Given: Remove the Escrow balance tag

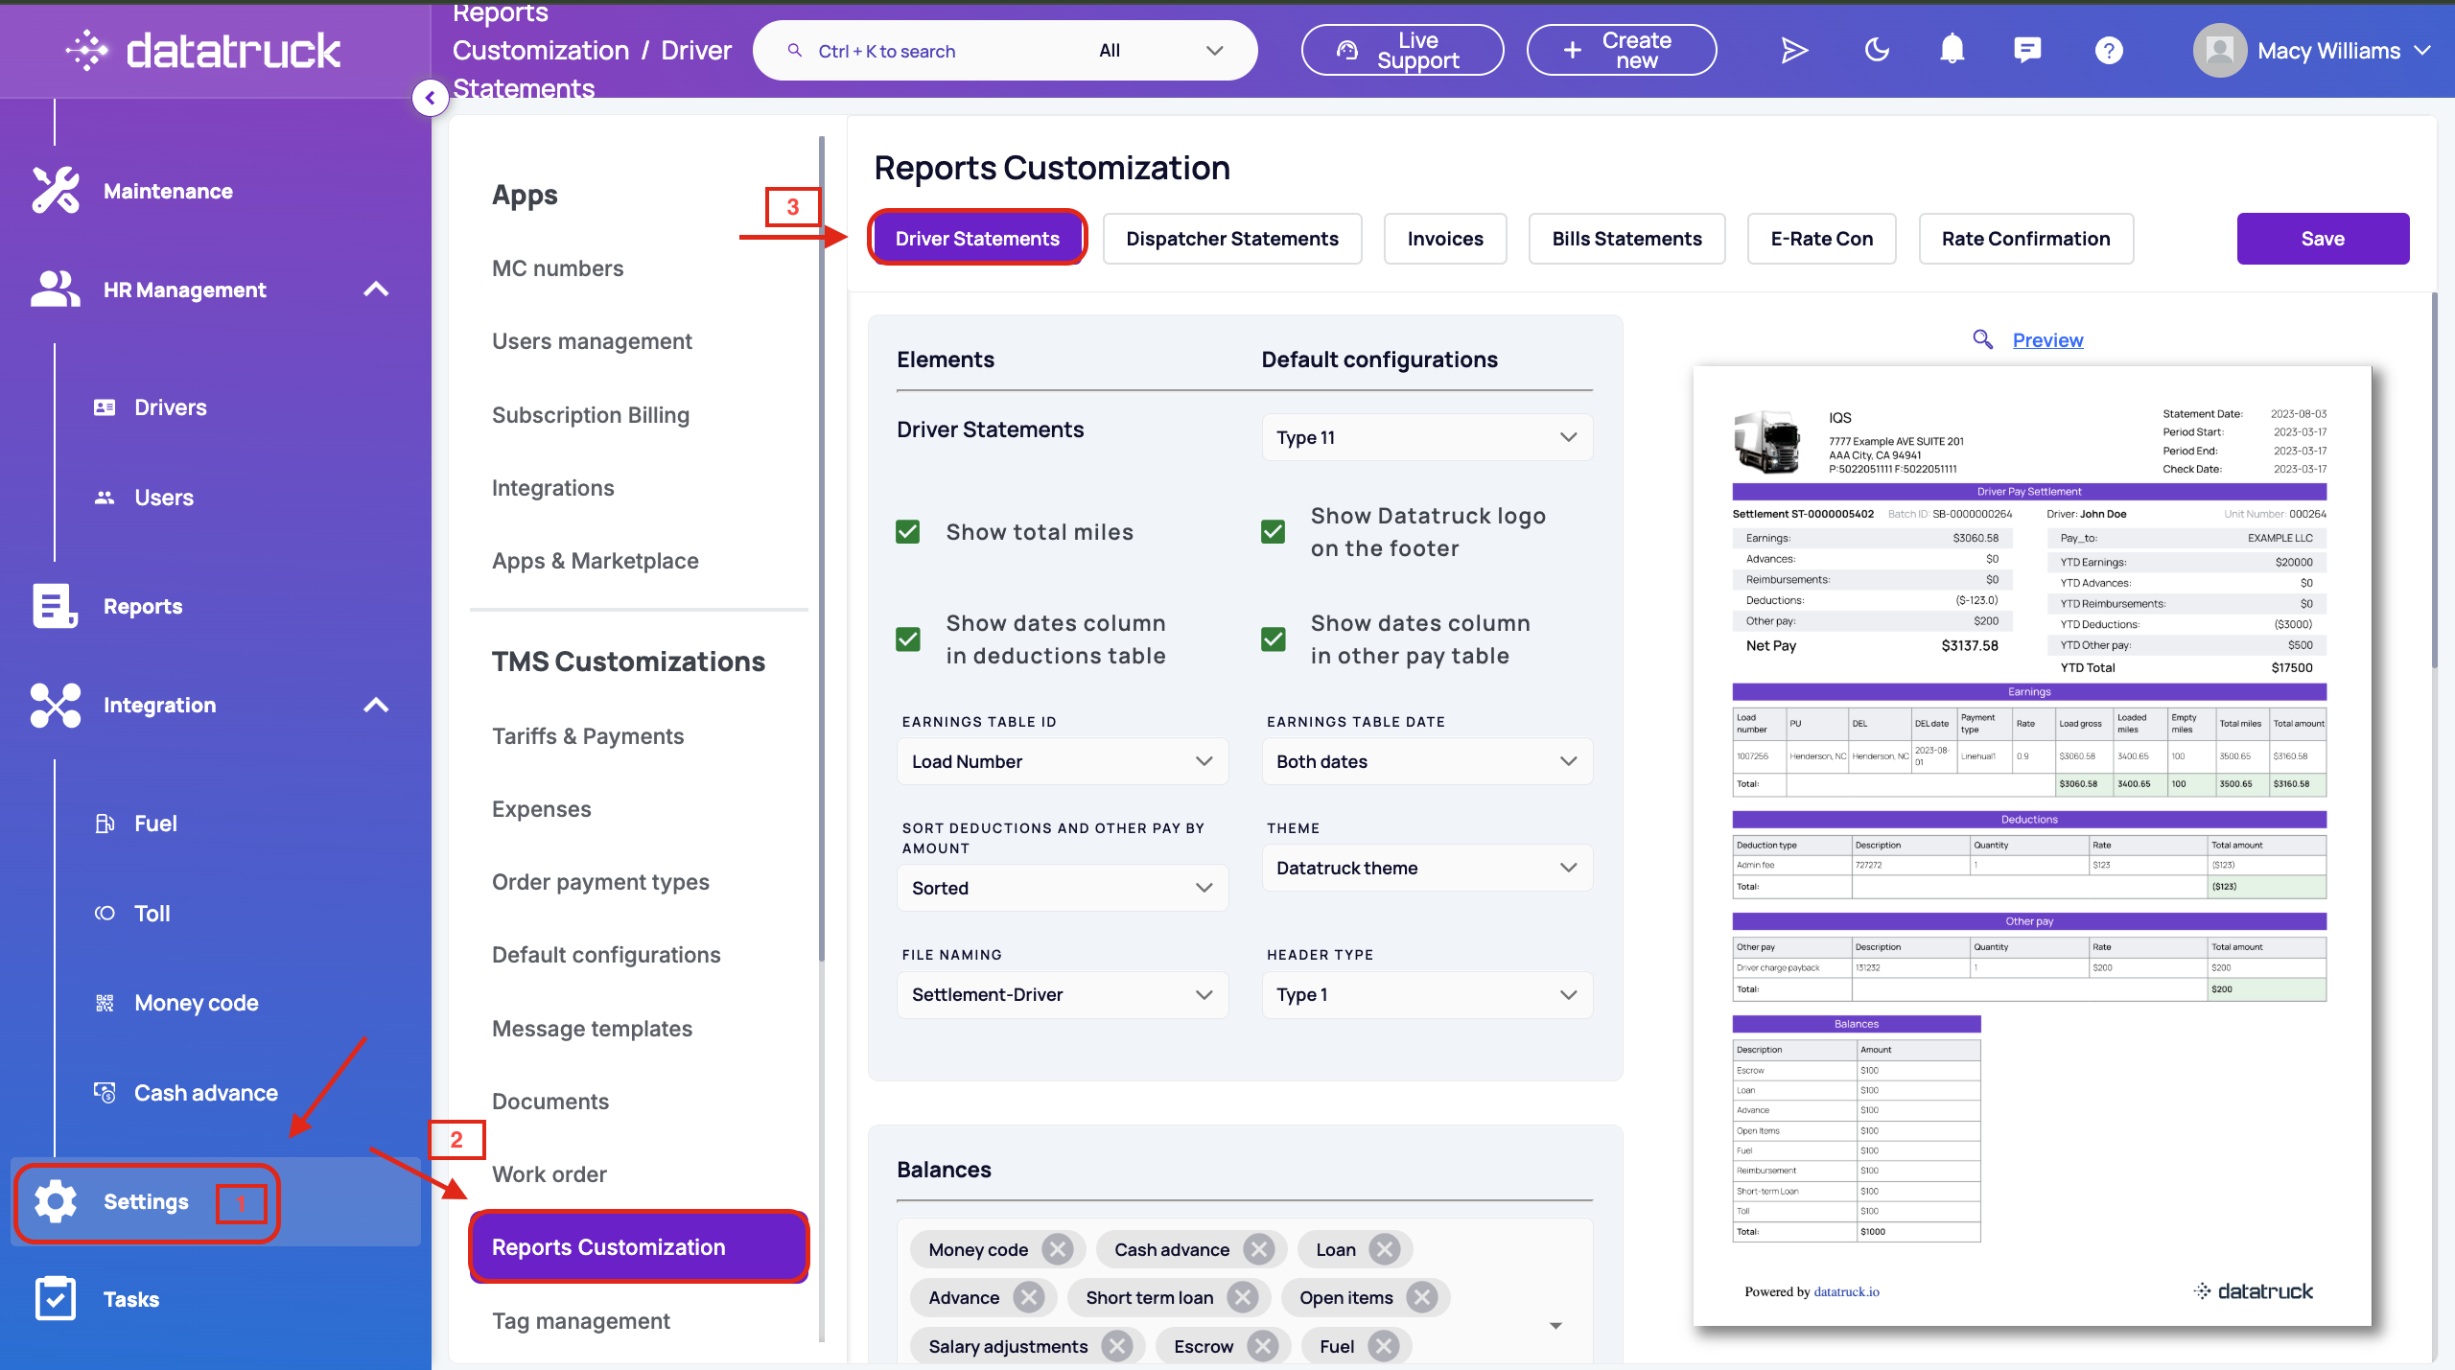Looking at the screenshot, I should 1263,1346.
